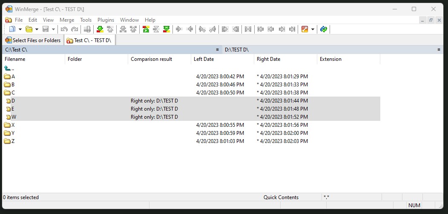Image resolution: width=448 pixels, height=214 pixels.
Task: Expand the Options icon dropdown arrow
Action: pos(313,29)
